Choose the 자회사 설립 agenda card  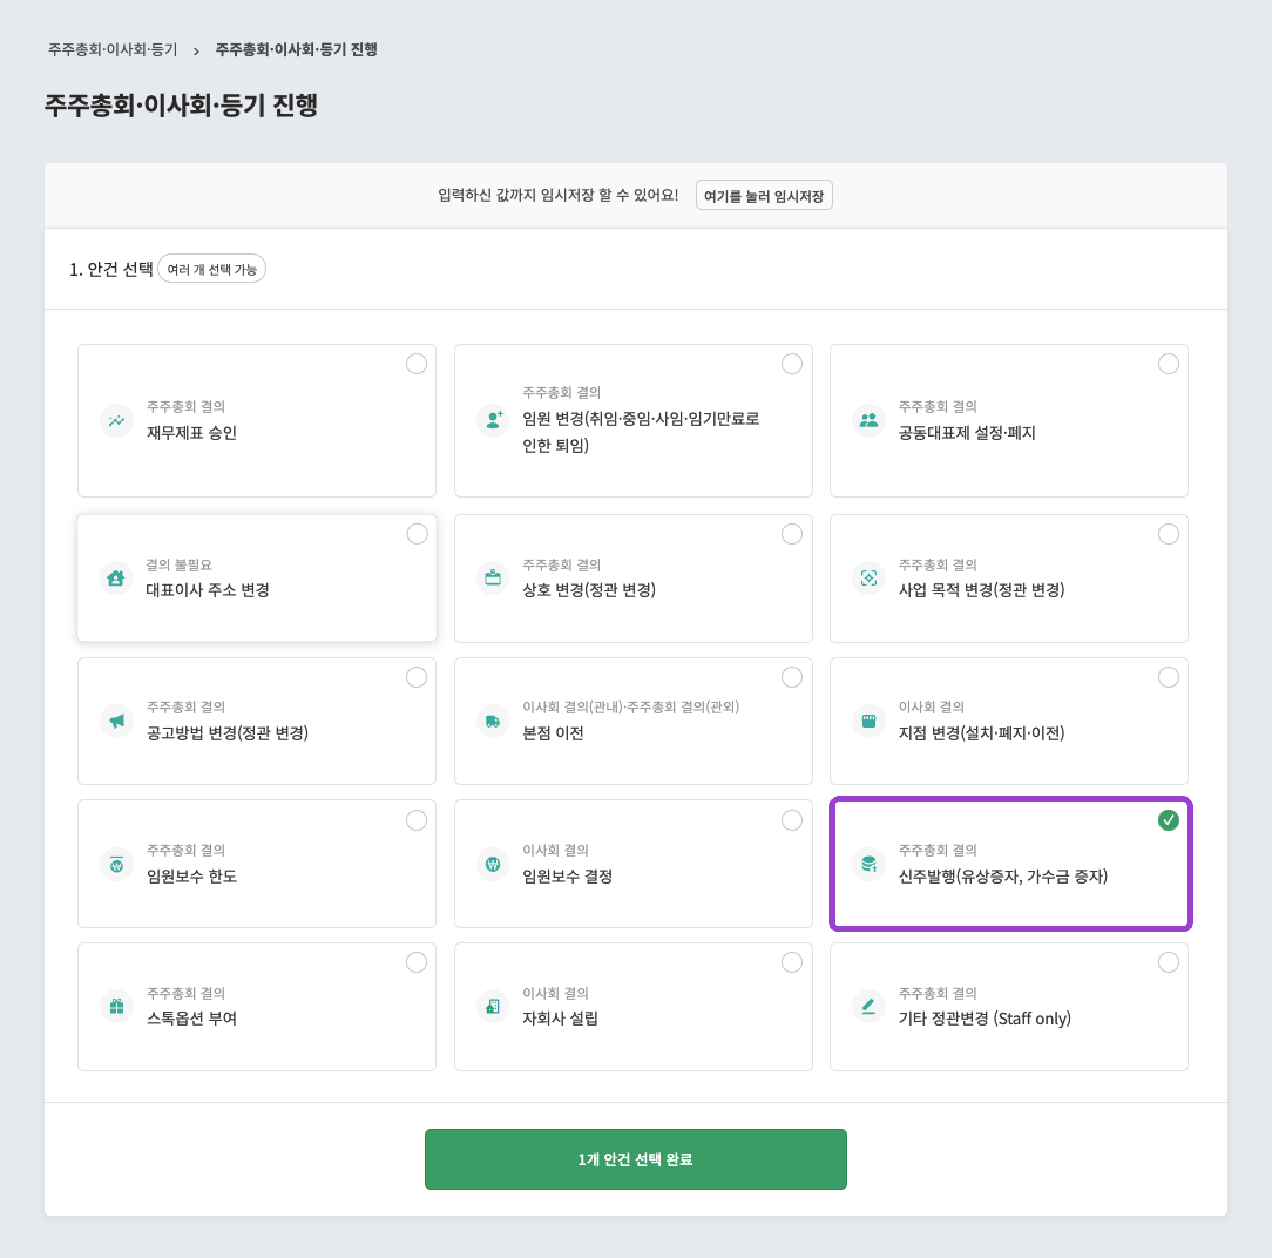(x=632, y=1006)
